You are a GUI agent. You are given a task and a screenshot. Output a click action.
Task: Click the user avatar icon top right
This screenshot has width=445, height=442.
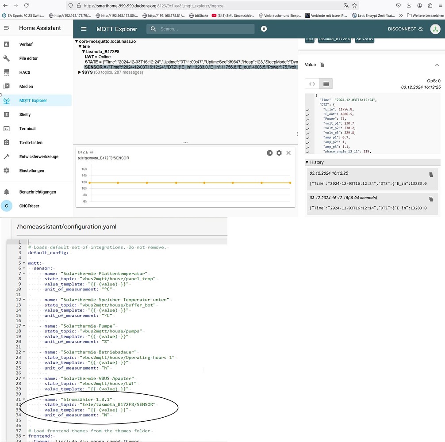tap(435, 29)
